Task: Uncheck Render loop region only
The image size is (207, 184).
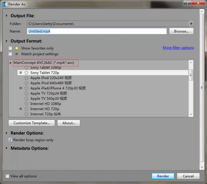Action: click(10, 140)
